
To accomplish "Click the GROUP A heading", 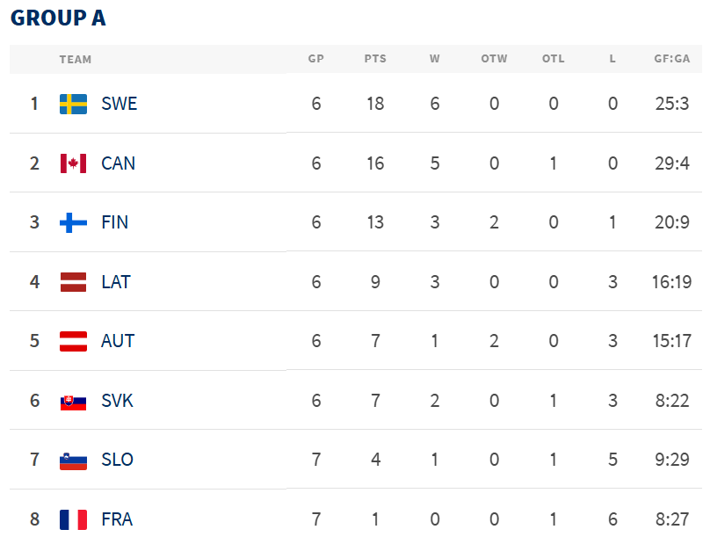I will click(58, 18).
